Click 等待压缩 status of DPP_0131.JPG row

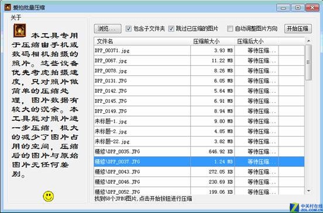point(256,81)
